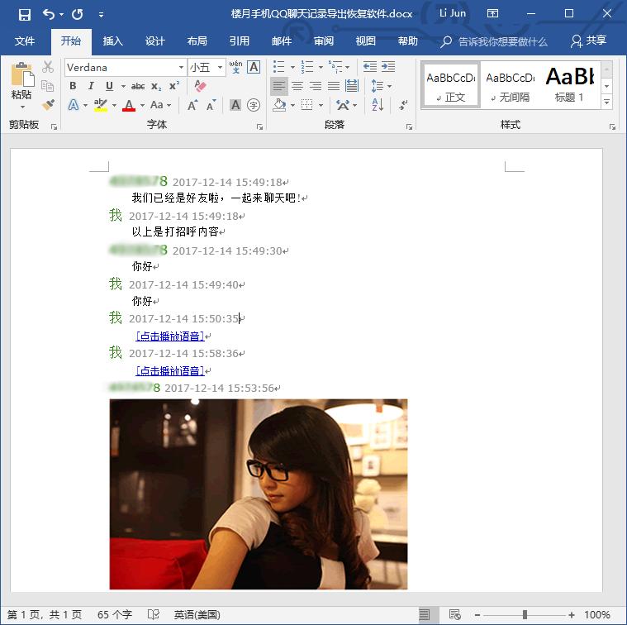Apply the 标题 1 style
This screenshot has height=625, width=627.
569,85
